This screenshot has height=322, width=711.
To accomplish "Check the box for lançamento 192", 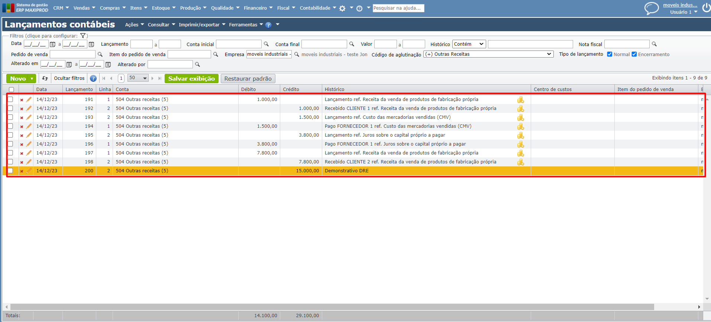I will coord(10,108).
